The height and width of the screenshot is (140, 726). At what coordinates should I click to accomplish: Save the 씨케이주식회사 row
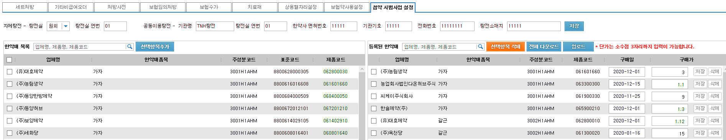(700, 96)
